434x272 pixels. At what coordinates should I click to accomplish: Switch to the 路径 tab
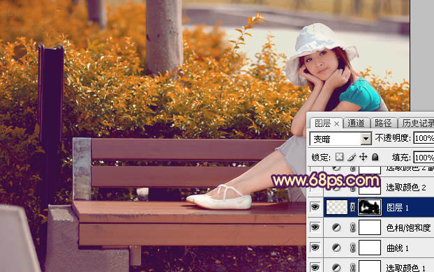point(383,123)
